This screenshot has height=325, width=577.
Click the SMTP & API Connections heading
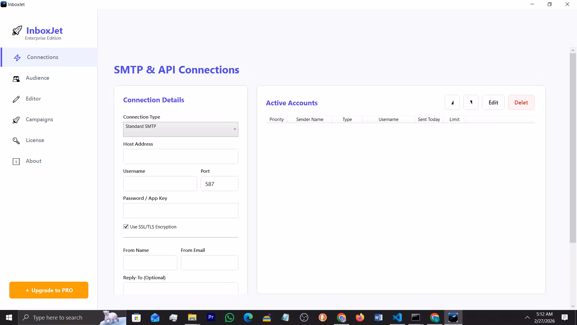tap(177, 70)
